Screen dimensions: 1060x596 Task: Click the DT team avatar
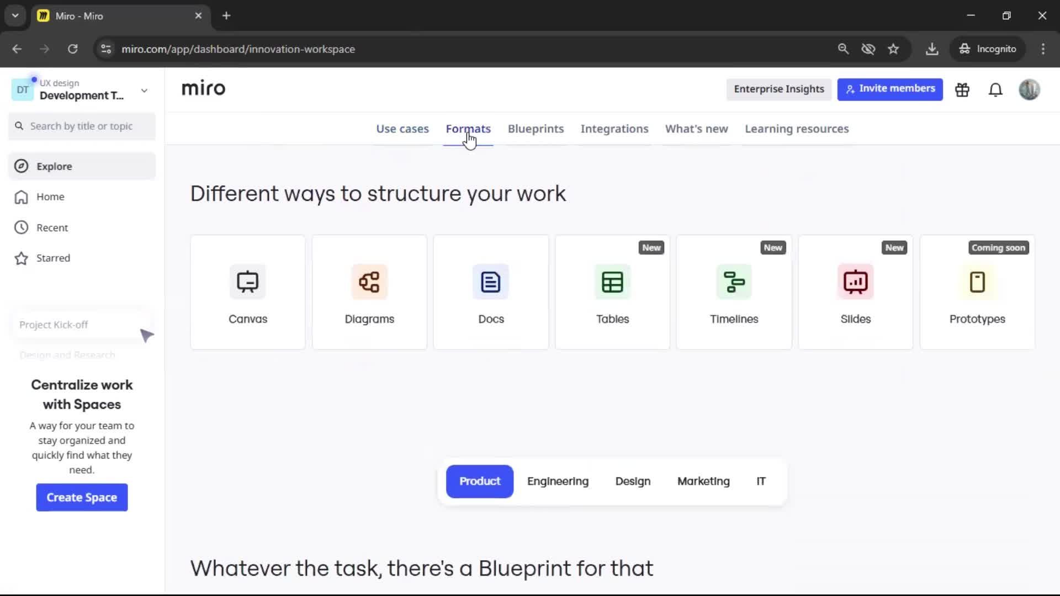pyautogui.click(x=23, y=90)
